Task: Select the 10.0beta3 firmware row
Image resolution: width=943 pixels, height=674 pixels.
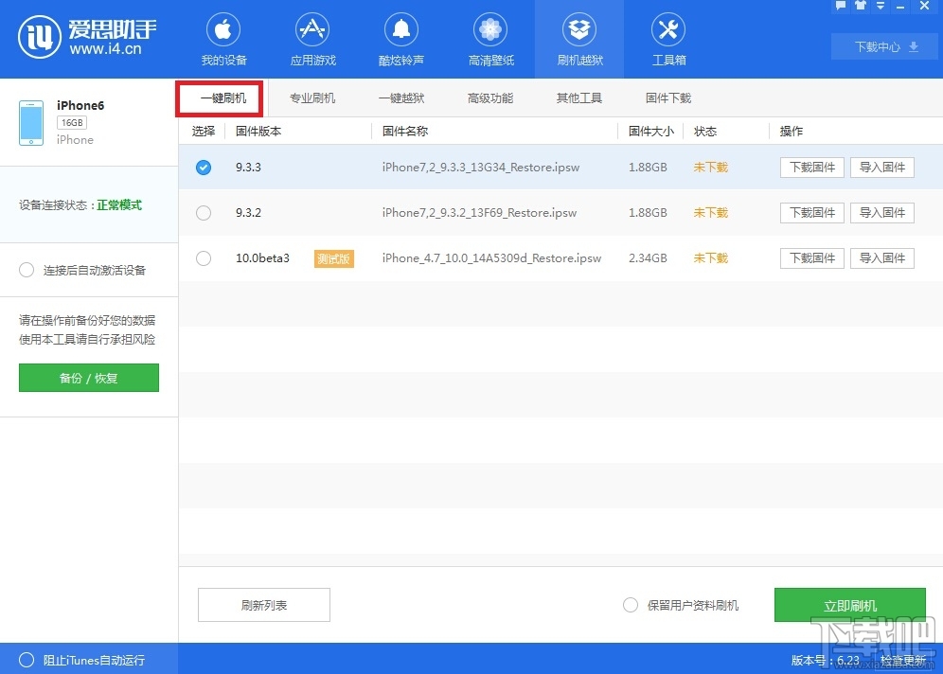Action: [203, 257]
